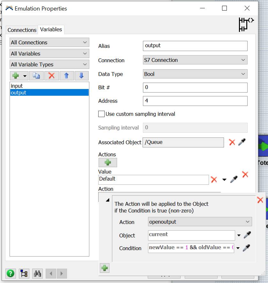Select the input variable in list

17,86
